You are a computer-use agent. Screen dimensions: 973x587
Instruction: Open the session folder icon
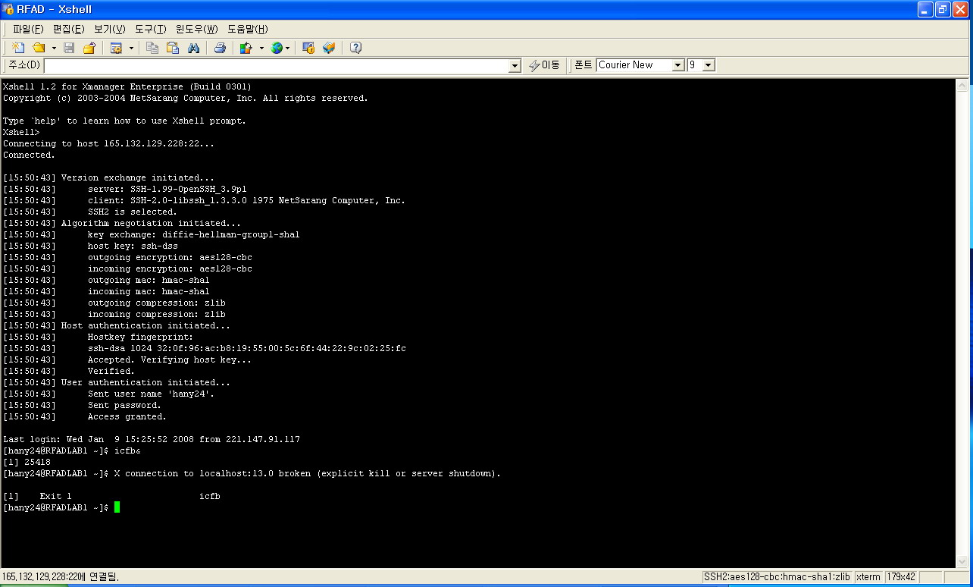click(x=89, y=47)
